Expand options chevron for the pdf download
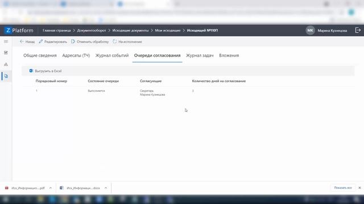Screen dimensions: 364x204 (51, 188)
